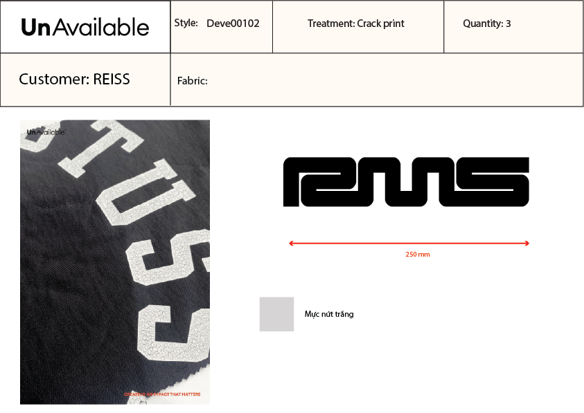Click the small UnAvailable watermark on photo

point(46,132)
